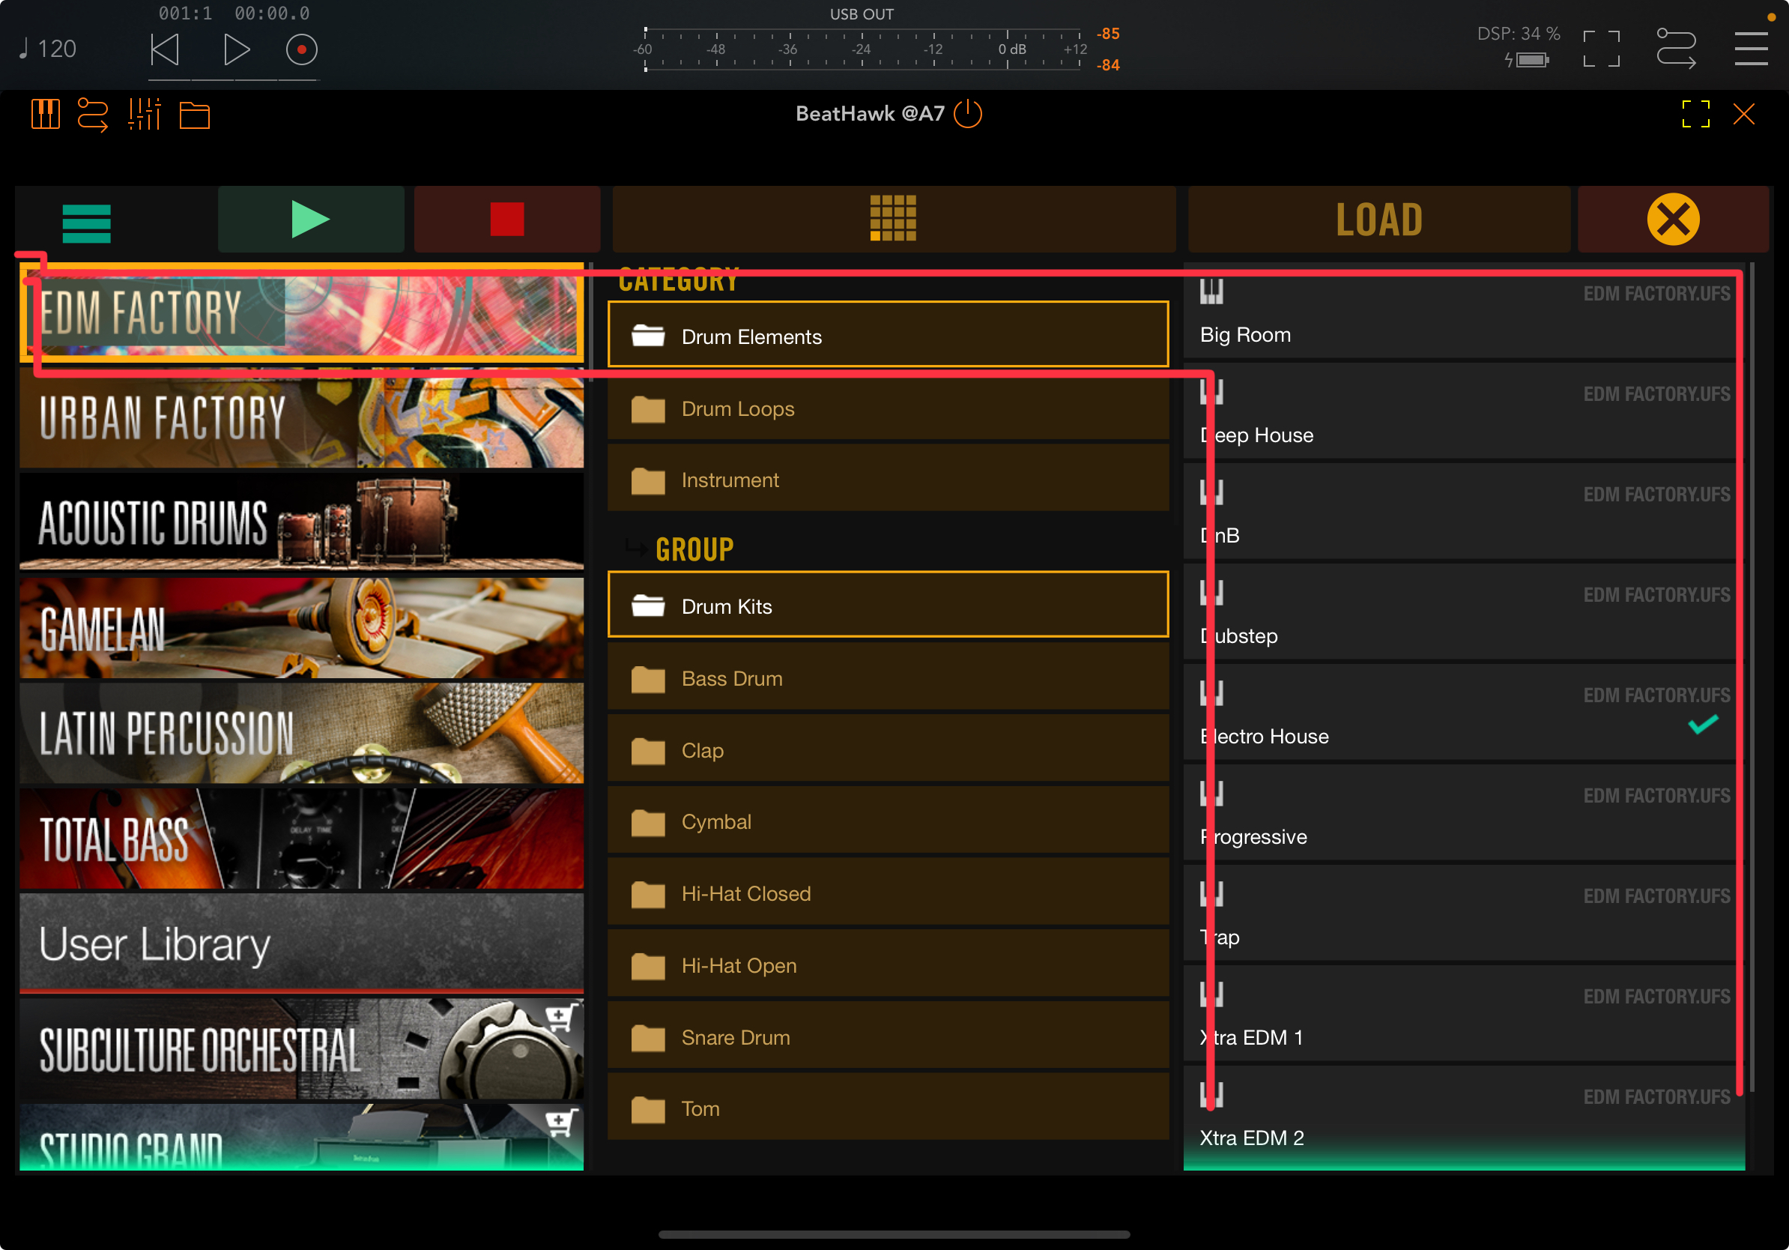Open the mixer sliders icon
1789x1250 pixels.
(144, 115)
